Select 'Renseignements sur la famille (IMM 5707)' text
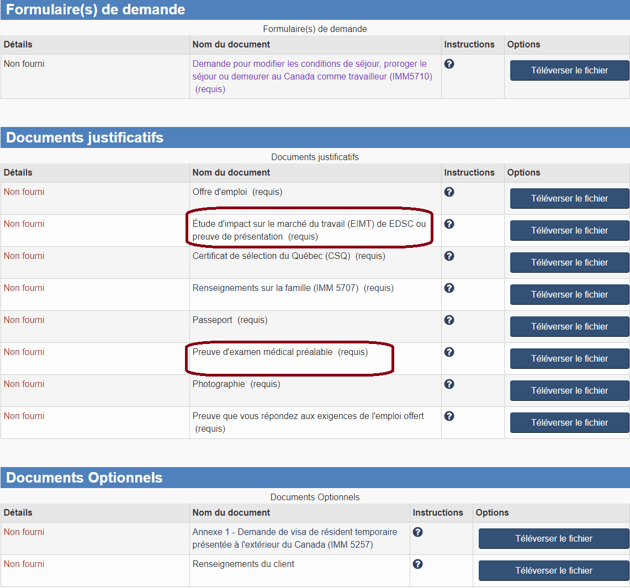630x588 pixels. click(275, 288)
